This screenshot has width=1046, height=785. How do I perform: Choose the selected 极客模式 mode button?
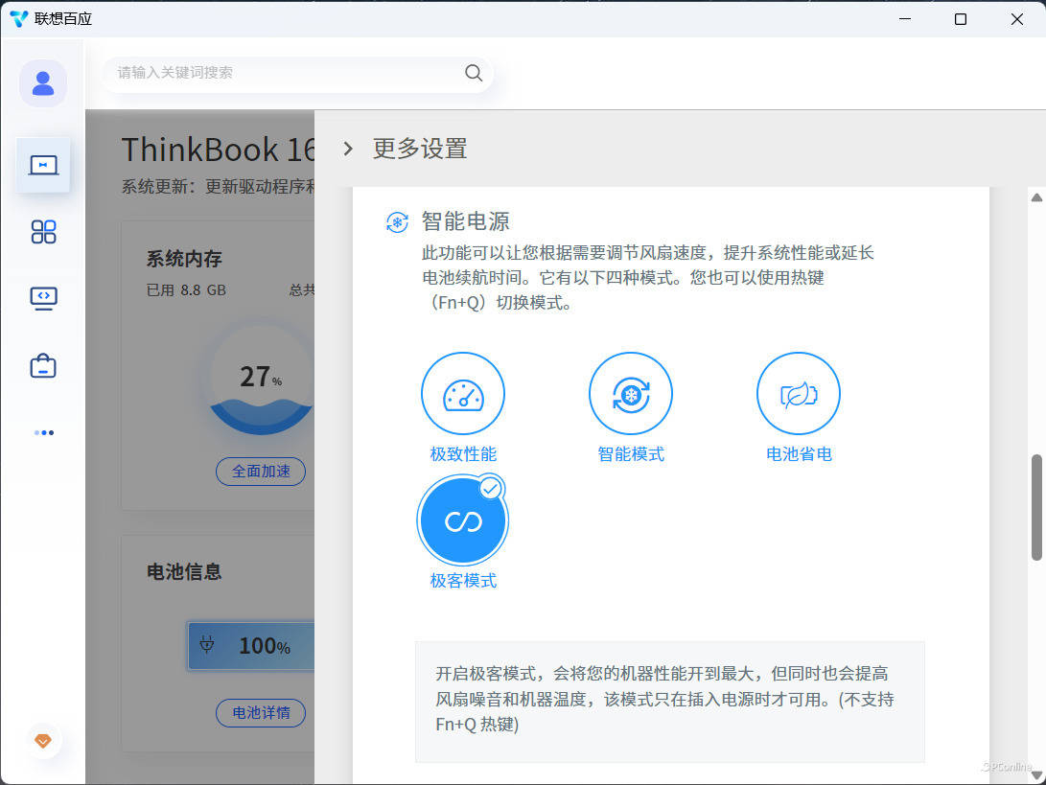pos(463,521)
